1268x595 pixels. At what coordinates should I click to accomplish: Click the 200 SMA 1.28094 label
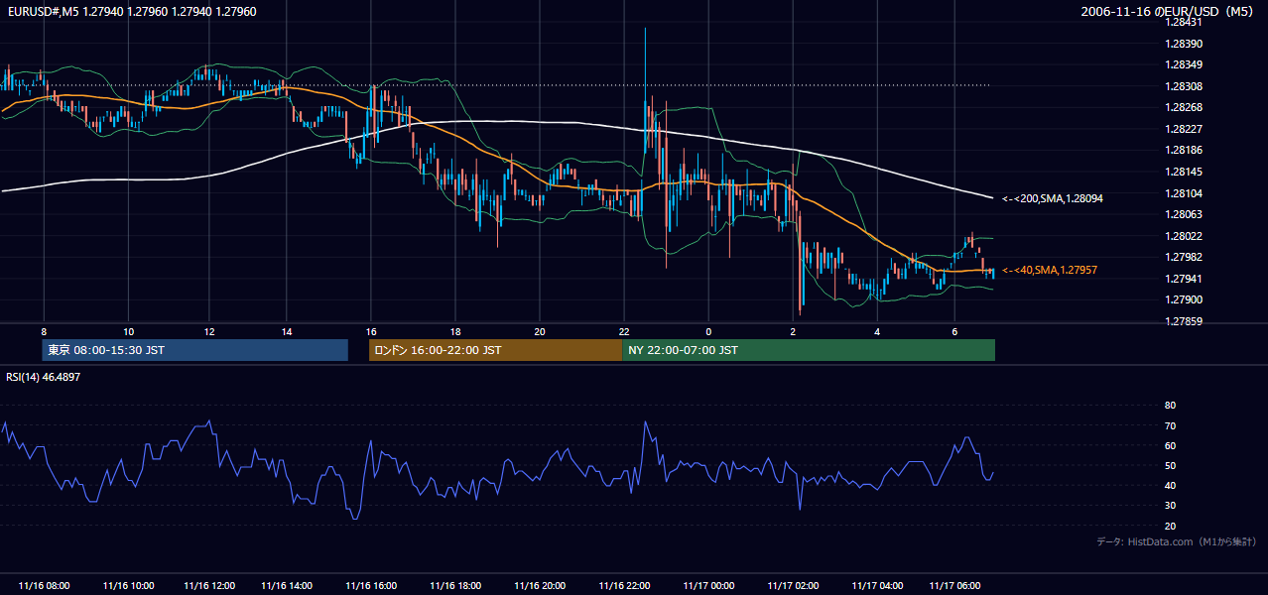1053,198
